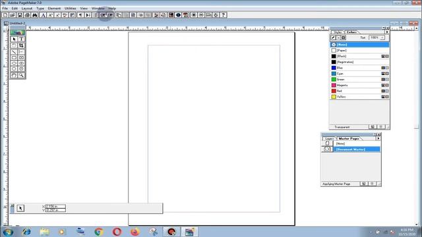422x237 pixels.
Task: Select the Rotating tool in toolbox
Action: pos(14,45)
